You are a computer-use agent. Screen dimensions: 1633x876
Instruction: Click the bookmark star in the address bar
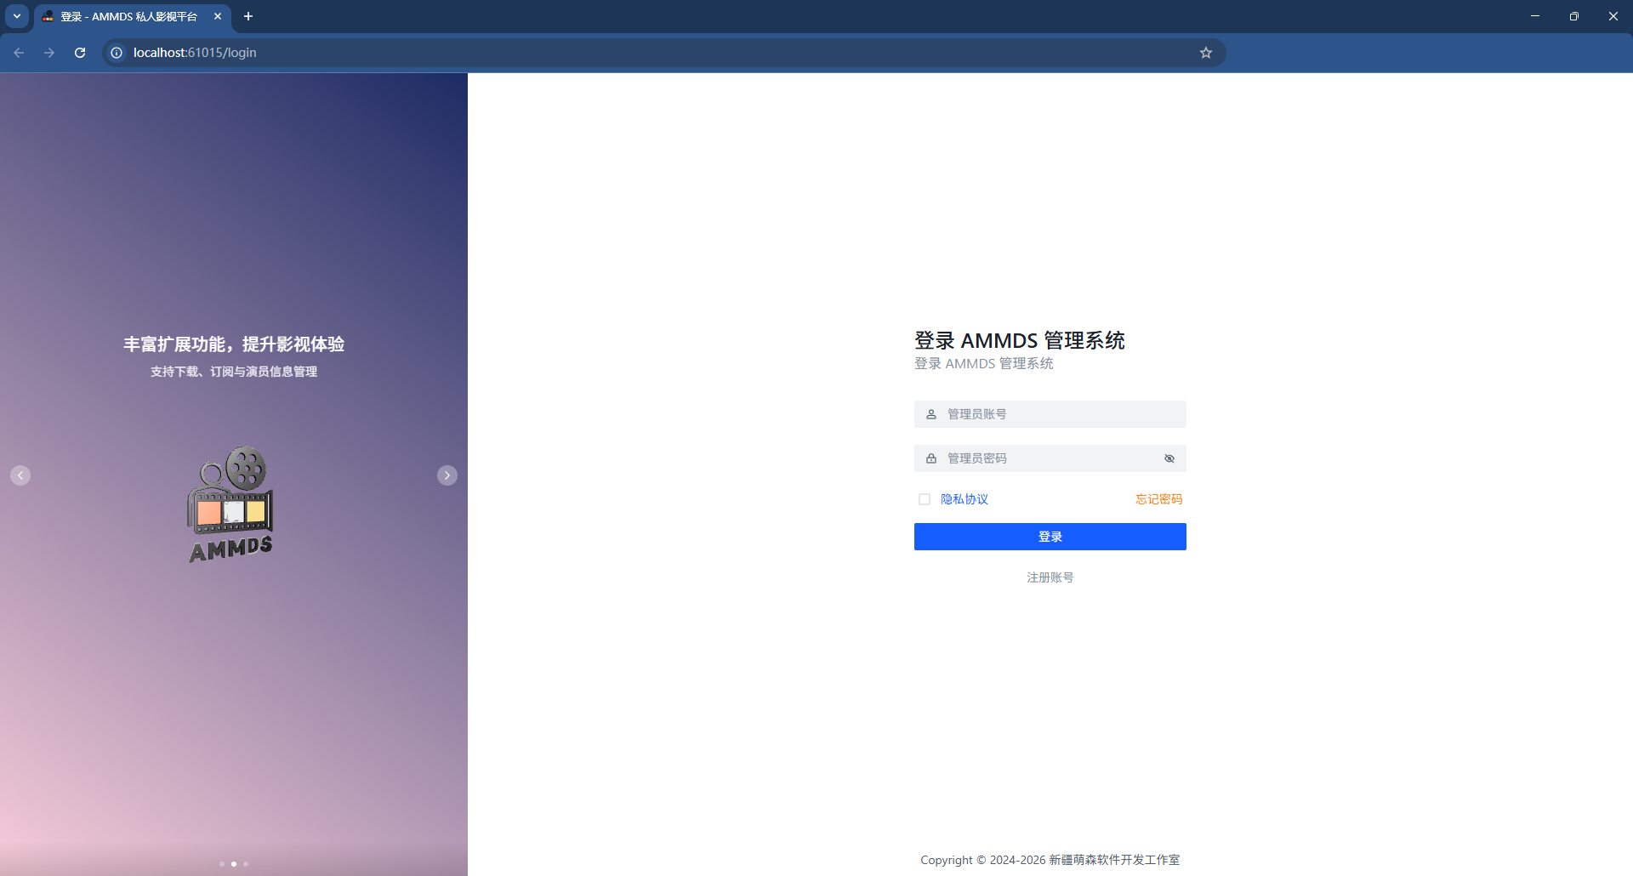pyautogui.click(x=1205, y=52)
